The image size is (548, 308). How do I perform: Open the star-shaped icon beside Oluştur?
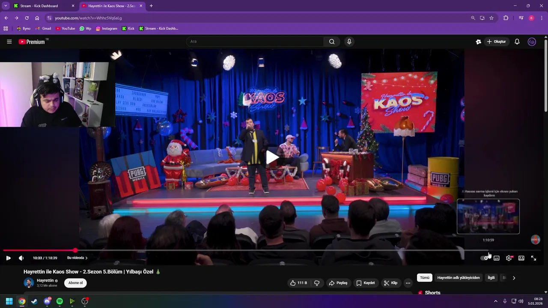click(478, 41)
